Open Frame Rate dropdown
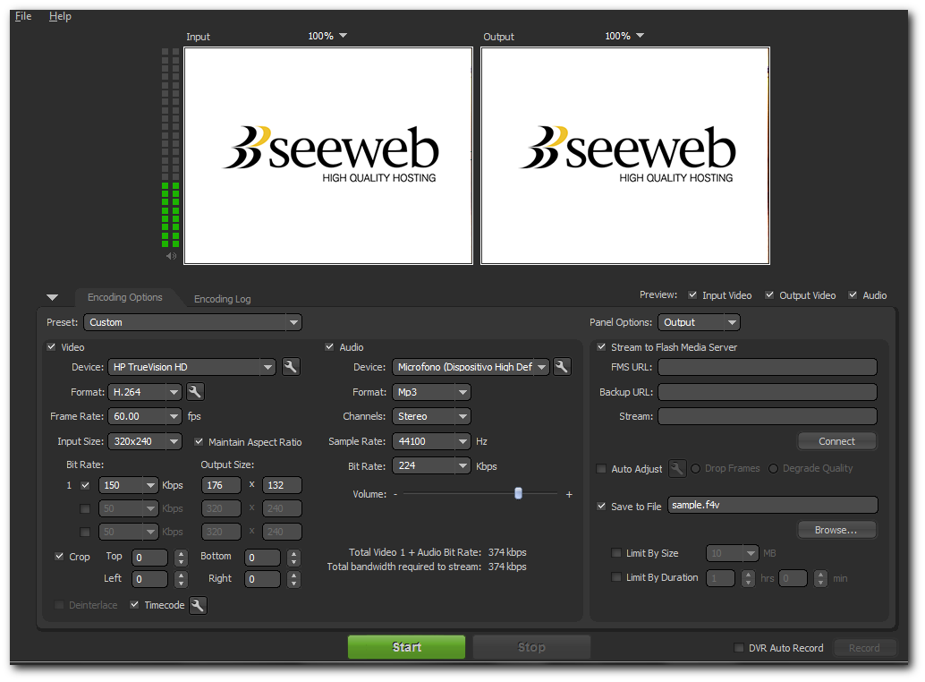The height and width of the screenshot is (682, 925). [145, 416]
